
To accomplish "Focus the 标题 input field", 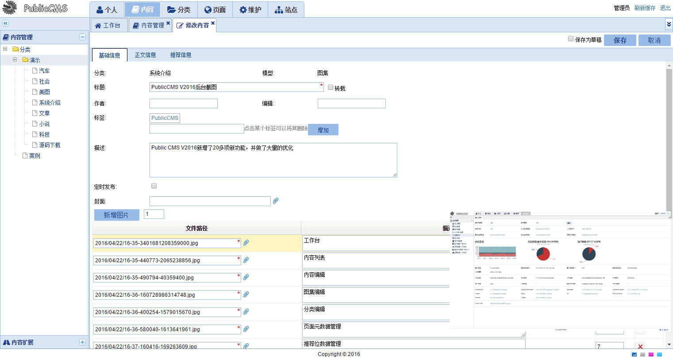I will [x=237, y=87].
